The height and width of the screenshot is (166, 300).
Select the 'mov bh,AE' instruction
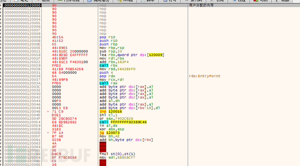pos(110,136)
